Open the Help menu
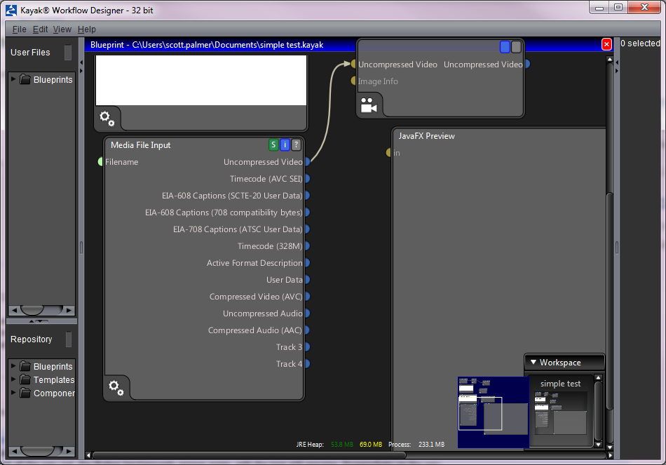This screenshot has height=465, width=666. tap(87, 29)
